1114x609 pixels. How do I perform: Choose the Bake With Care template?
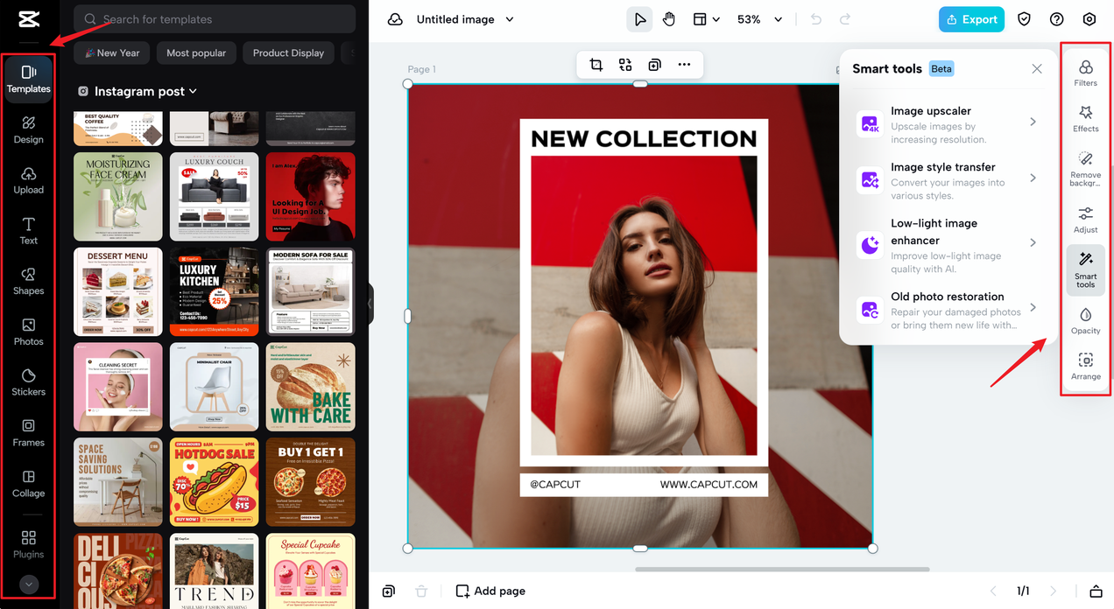coord(311,387)
